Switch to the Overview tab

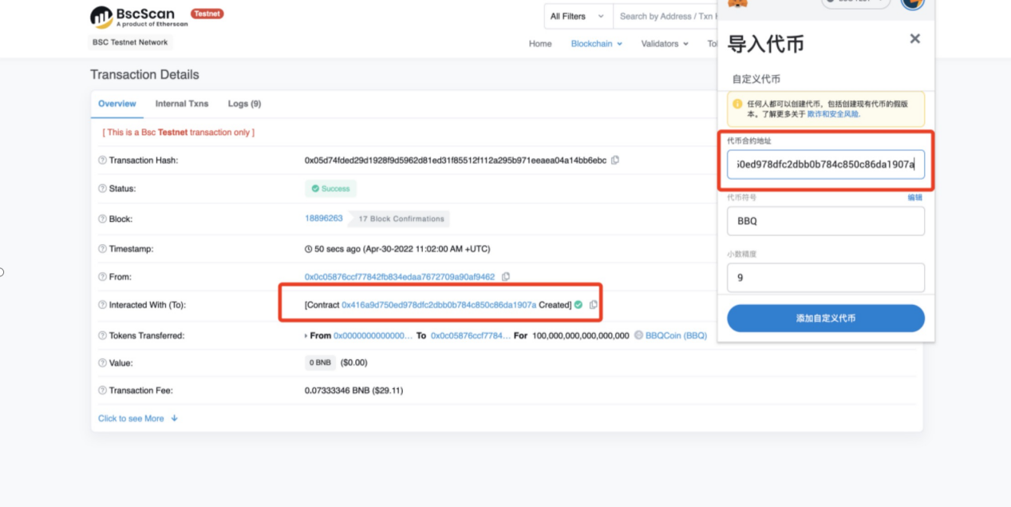[x=117, y=104]
